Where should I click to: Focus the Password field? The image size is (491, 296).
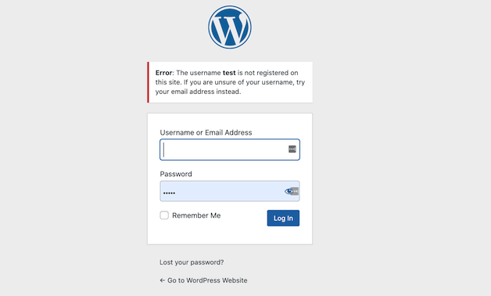coord(230,191)
